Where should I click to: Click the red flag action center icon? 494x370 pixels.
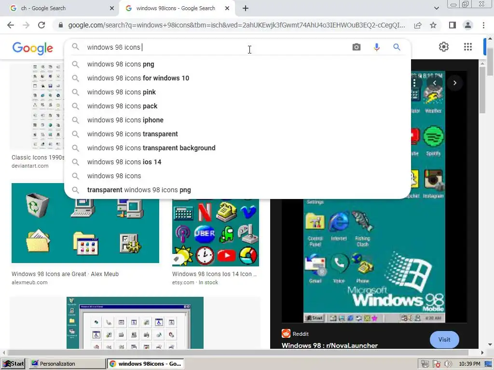click(x=436, y=364)
